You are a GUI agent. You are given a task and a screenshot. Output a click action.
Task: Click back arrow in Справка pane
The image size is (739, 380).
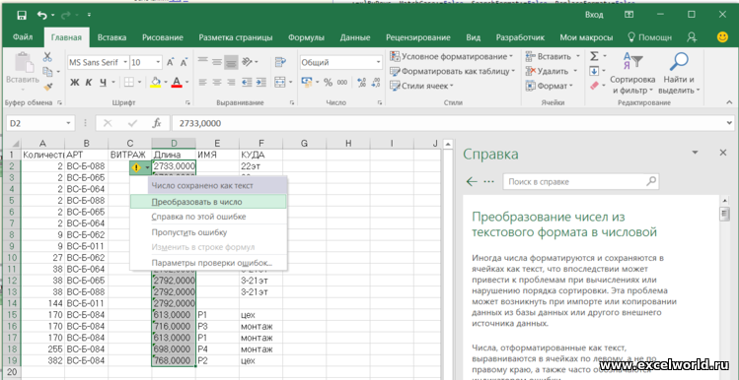[x=472, y=181]
